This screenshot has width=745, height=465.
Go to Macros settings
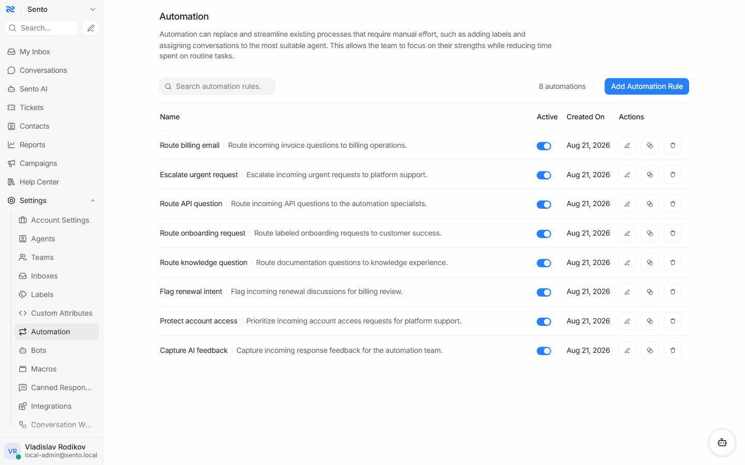[x=57, y=369]
